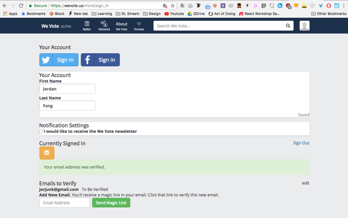348x218 pixels.
Task: Click the orange email envelope icon
Action: click(47, 153)
